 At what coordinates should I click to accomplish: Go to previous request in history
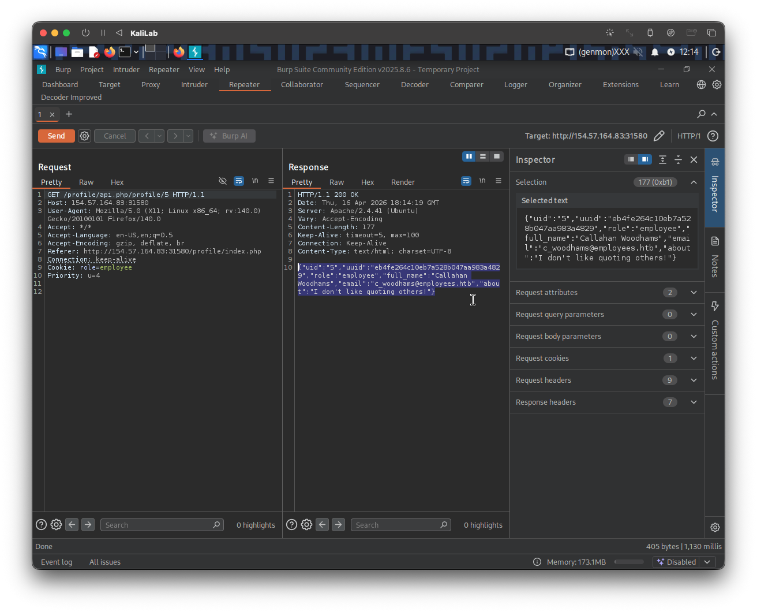coord(147,136)
